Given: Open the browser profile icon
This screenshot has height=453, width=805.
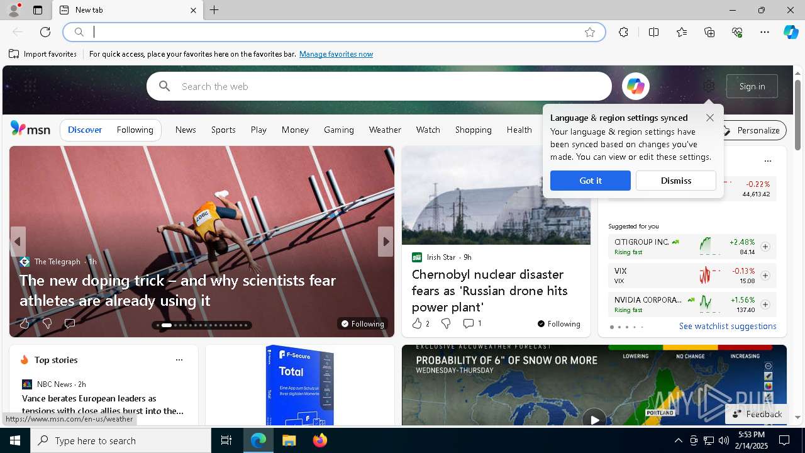Looking at the screenshot, I should (x=13, y=10).
